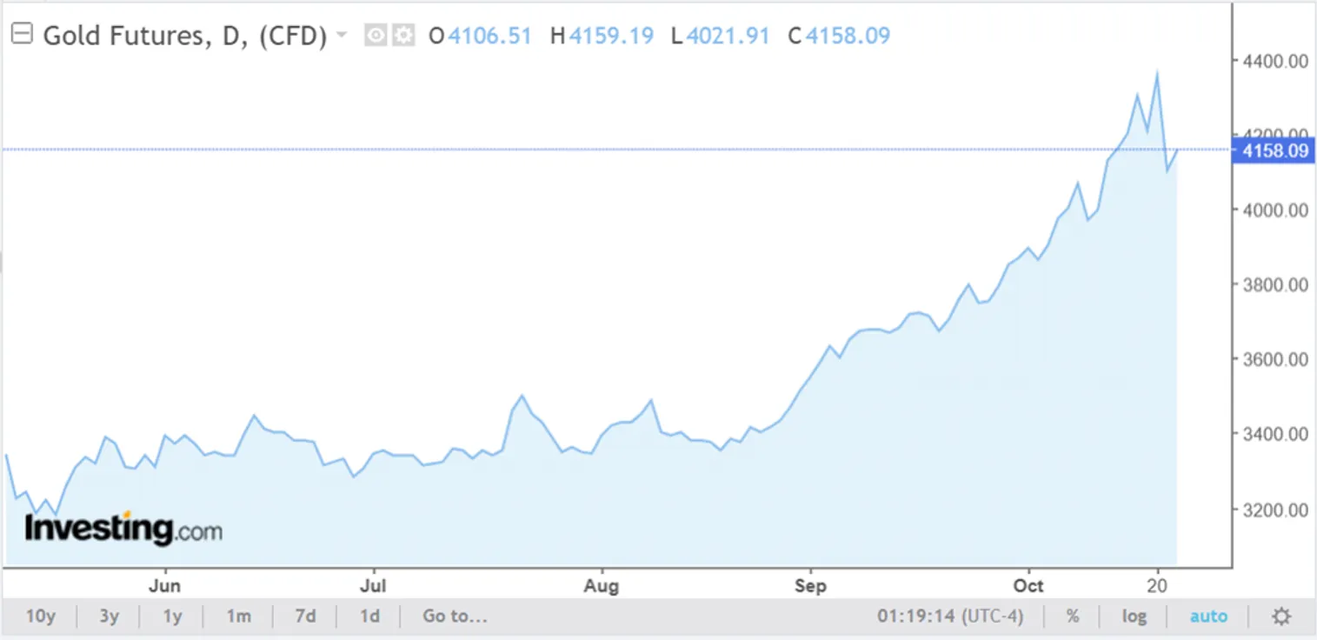Set chart range to 1d
This screenshot has width=1317, height=640.
pos(369,617)
